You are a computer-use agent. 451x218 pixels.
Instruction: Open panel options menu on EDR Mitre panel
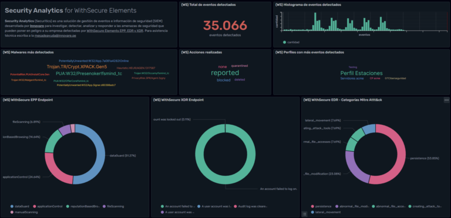point(446,100)
